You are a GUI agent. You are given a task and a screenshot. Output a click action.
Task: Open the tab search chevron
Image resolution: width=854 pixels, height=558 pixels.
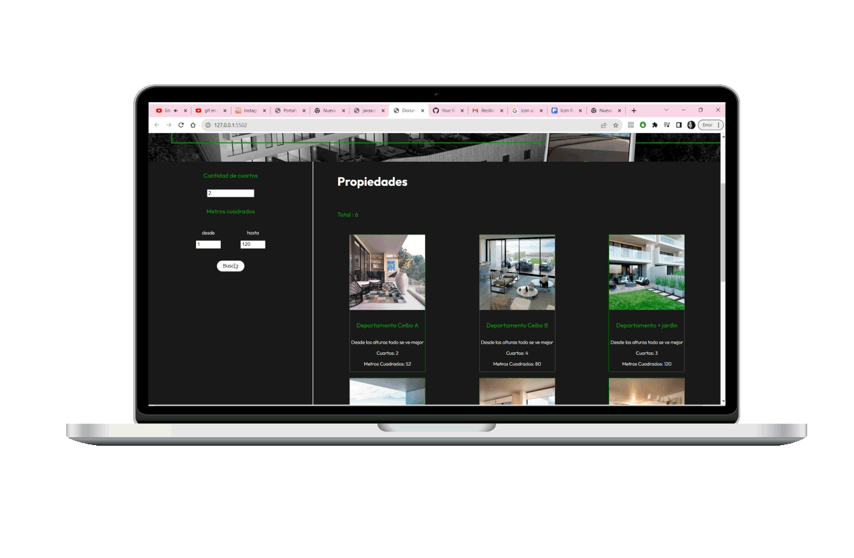[x=667, y=110]
